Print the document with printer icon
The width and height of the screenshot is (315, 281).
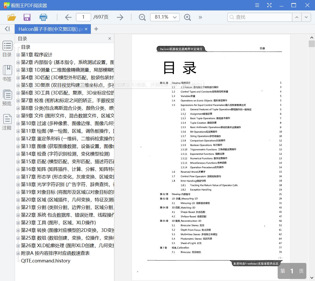pyautogui.click(x=43, y=17)
